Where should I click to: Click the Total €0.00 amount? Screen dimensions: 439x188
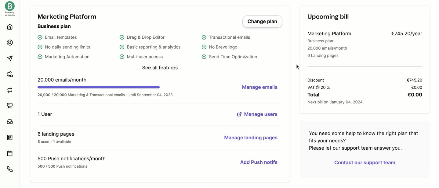pos(415,95)
